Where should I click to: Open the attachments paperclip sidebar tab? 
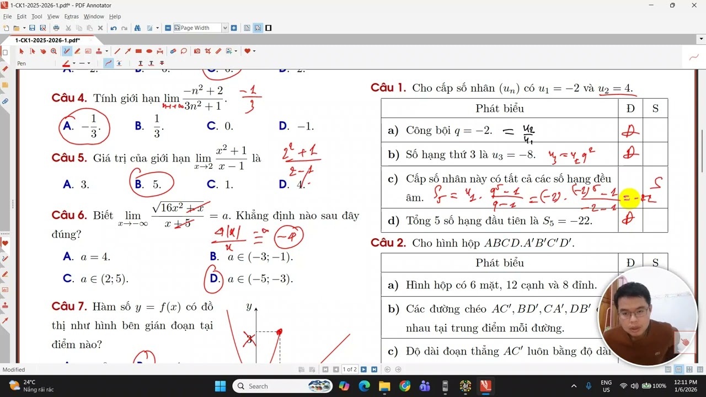pyautogui.click(x=5, y=101)
